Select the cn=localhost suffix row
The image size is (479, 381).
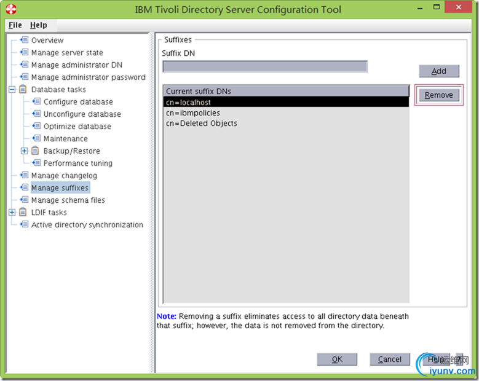point(287,102)
